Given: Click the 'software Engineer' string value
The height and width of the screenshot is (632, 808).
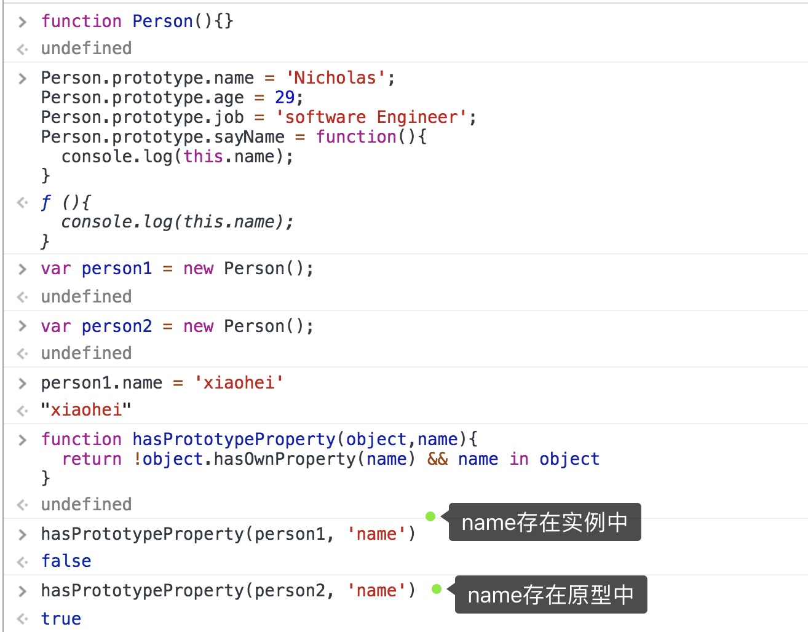Looking at the screenshot, I should (371, 117).
